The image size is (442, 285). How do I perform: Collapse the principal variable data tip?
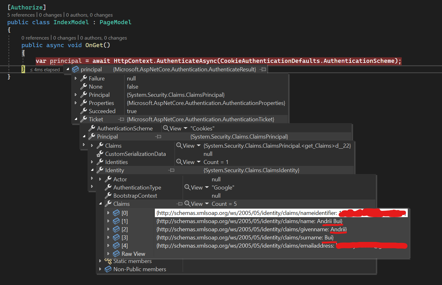pos(68,69)
